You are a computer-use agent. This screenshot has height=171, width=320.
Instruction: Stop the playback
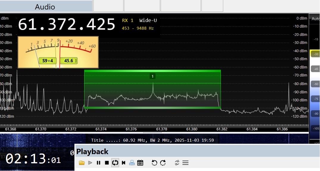coord(107,163)
